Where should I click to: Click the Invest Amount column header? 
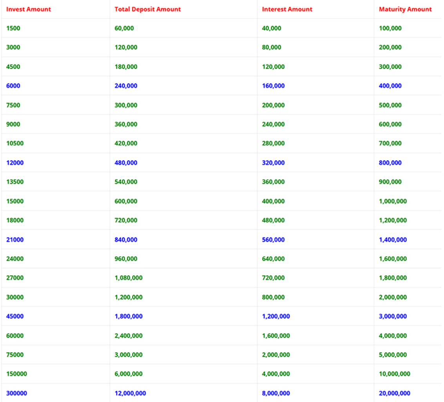pos(28,9)
